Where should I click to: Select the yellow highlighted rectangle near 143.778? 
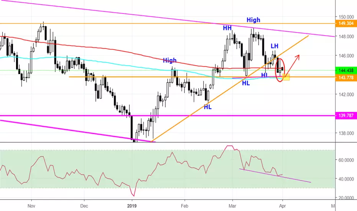click(286, 77)
